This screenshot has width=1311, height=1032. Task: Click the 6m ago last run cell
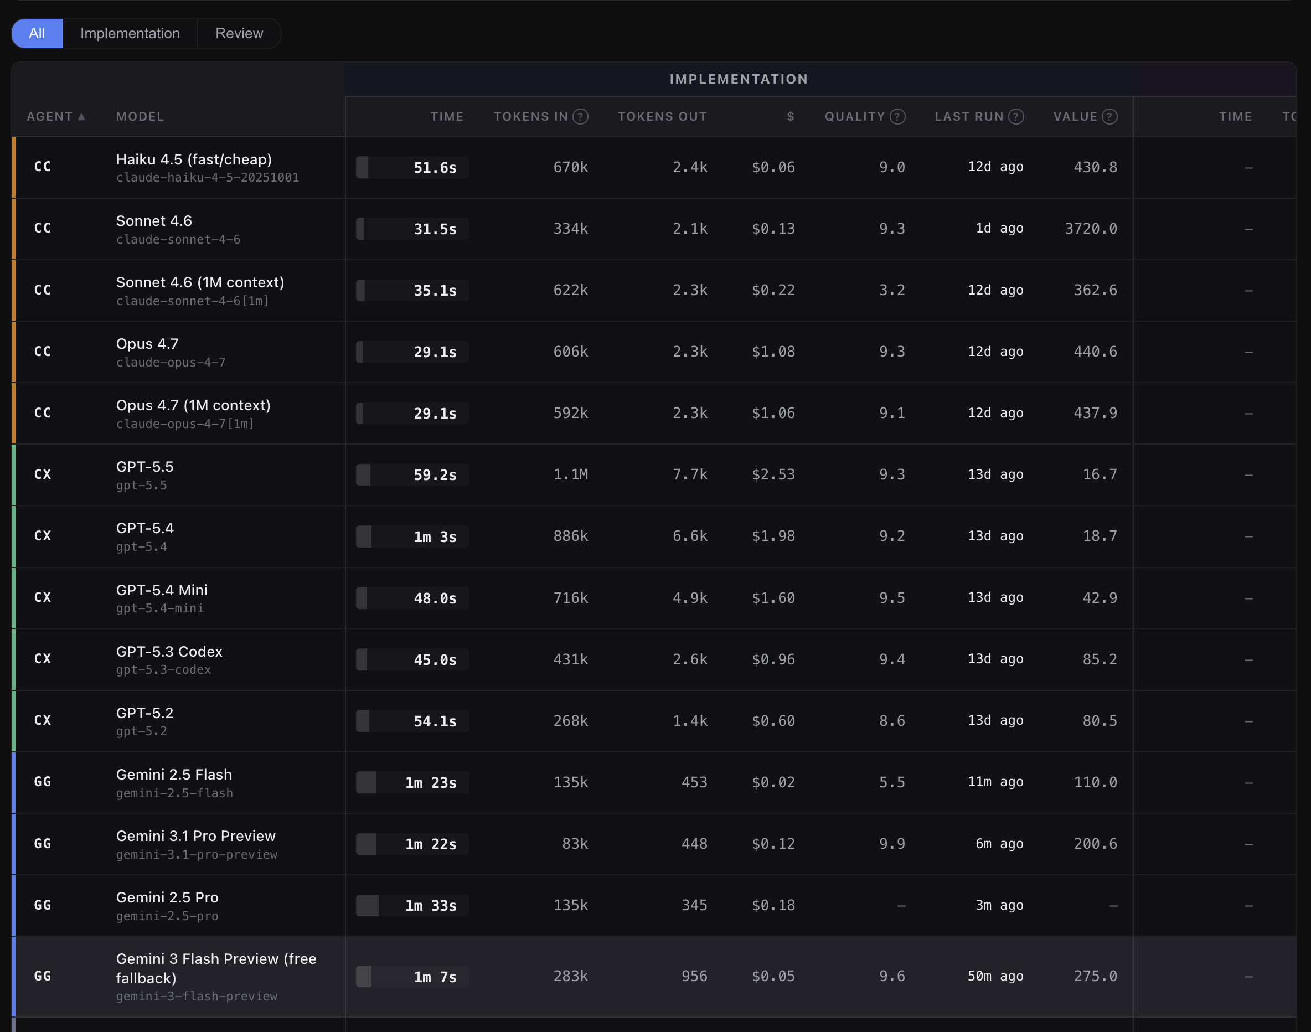pyautogui.click(x=999, y=844)
